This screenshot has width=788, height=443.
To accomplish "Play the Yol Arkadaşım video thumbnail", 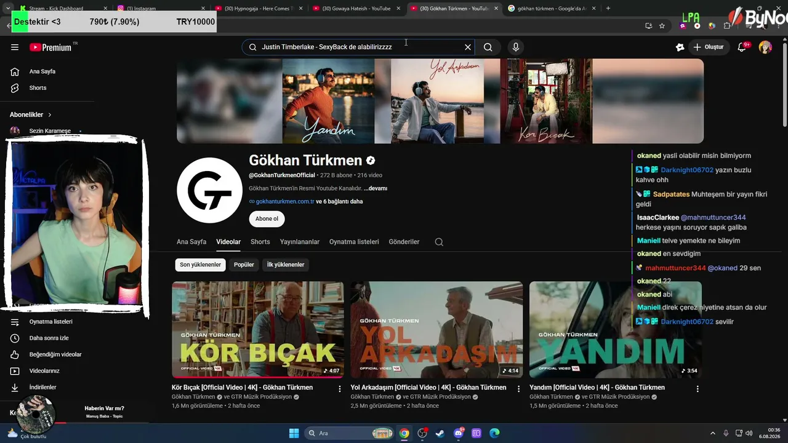I will 436,329.
